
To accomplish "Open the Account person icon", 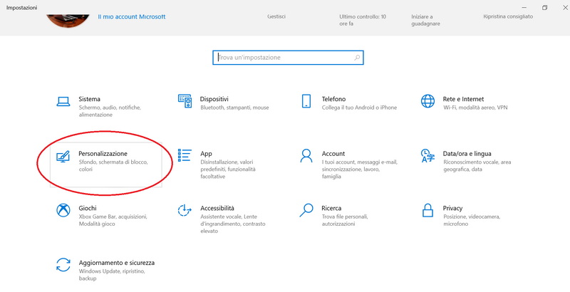I will [306, 155].
